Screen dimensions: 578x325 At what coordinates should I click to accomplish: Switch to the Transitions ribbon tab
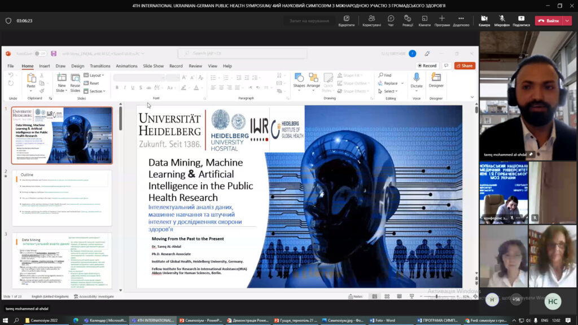(100, 66)
